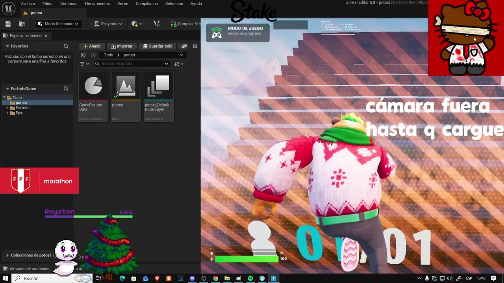The height and width of the screenshot is (283, 504).
Task: Open the content browser settings gear
Action: click(195, 46)
